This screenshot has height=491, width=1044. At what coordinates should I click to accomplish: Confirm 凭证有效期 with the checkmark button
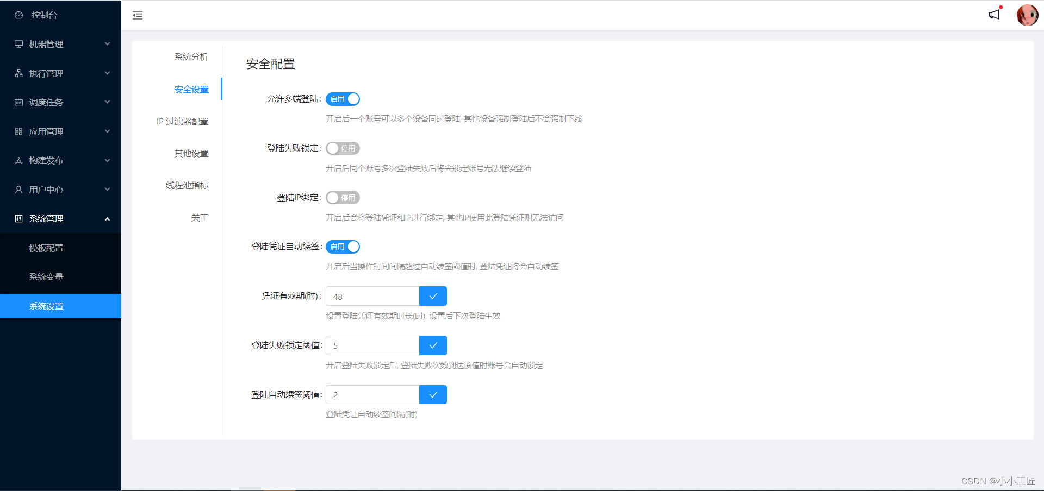[x=433, y=296]
